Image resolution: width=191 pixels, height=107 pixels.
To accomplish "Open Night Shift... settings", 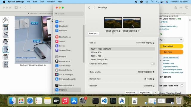I will (x=145, y=93).
